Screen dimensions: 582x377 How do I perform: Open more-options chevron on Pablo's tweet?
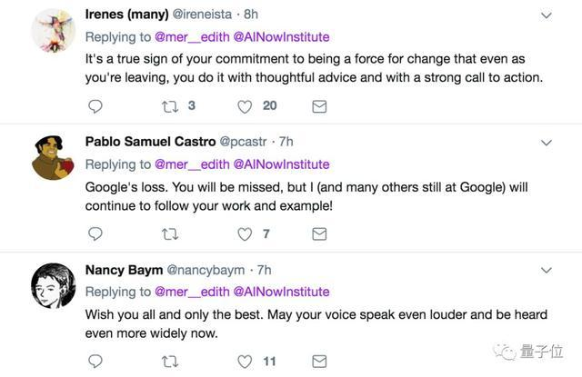click(x=546, y=143)
